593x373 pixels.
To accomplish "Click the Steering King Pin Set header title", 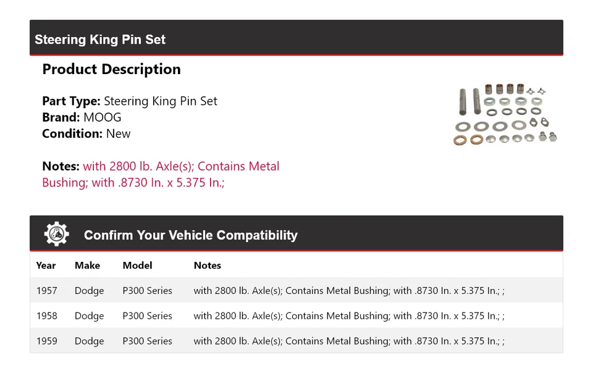I will pos(100,40).
